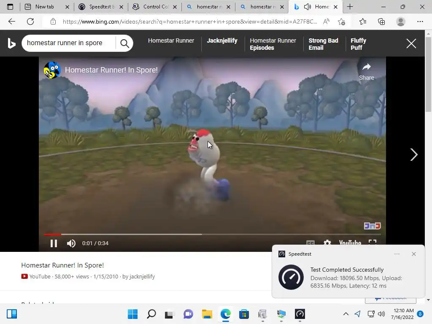Mute the video player volume
The height and width of the screenshot is (324, 432).
click(x=71, y=243)
